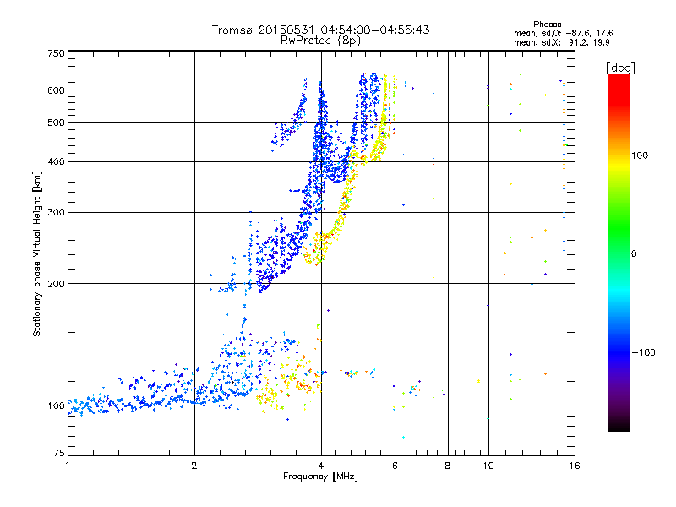Select the 'mean, sd,O: -87.6, 17.6' line

(563, 33)
